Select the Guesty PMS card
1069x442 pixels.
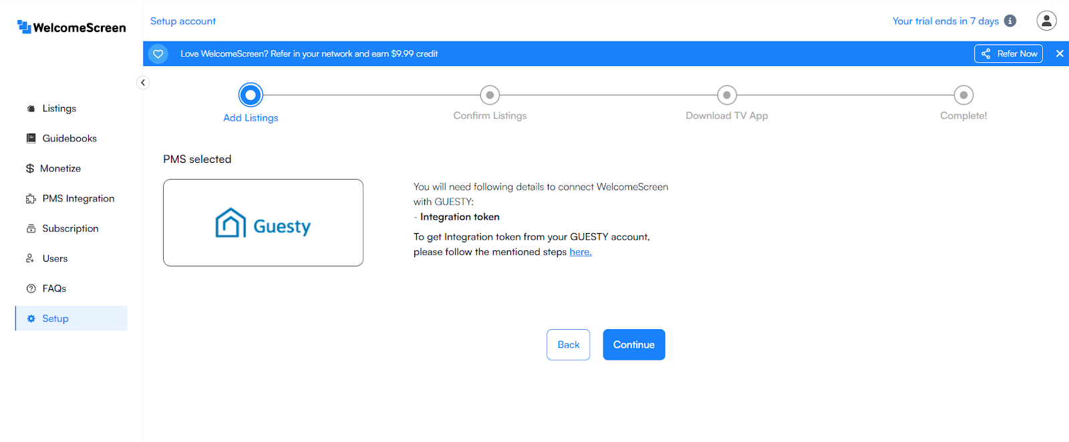263,222
